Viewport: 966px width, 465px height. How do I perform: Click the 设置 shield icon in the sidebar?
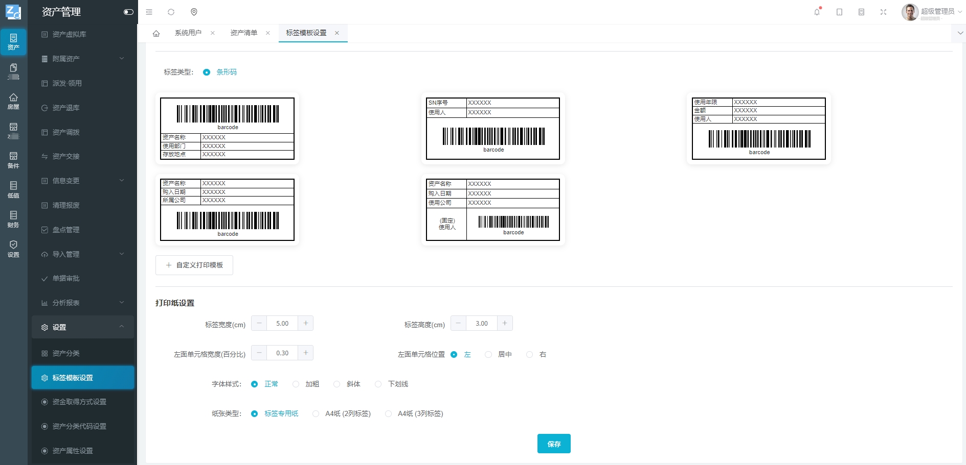(x=13, y=249)
